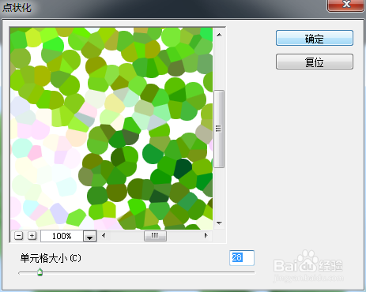Click the 单元格大小 slider handle

tap(40, 272)
